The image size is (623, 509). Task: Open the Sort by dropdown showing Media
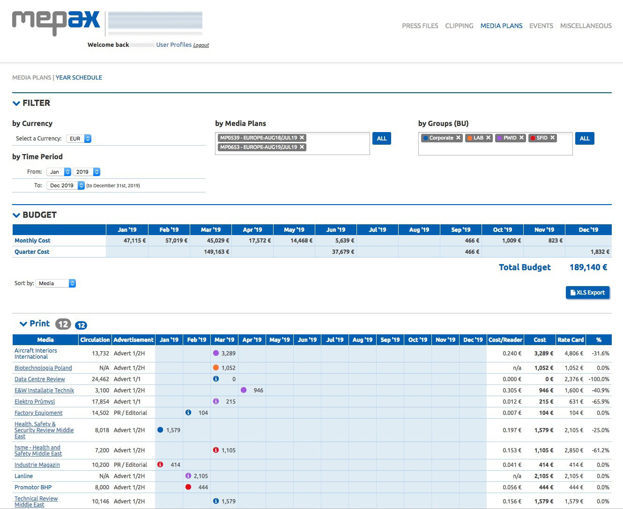click(55, 283)
